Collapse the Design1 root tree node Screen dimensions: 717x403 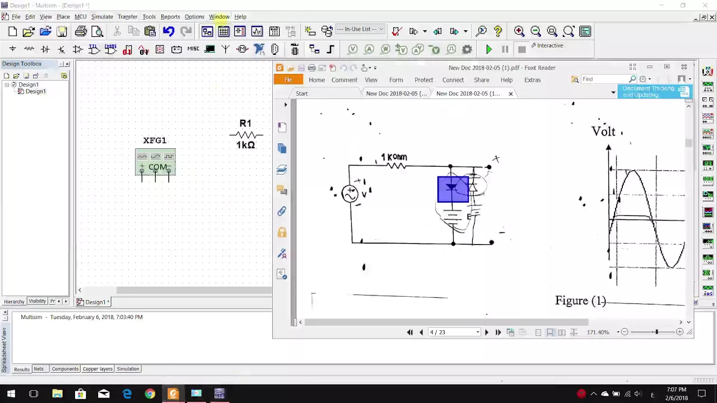(x=7, y=85)
